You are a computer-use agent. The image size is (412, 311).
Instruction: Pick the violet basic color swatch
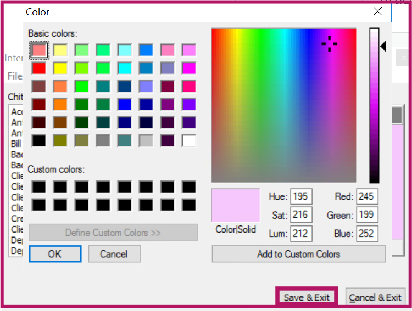189,104
